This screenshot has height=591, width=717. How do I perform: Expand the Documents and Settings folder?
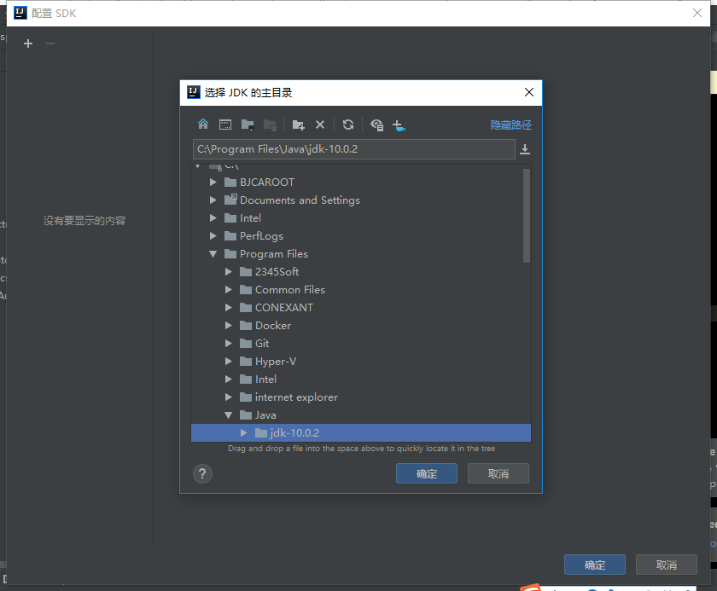(213, 200)
